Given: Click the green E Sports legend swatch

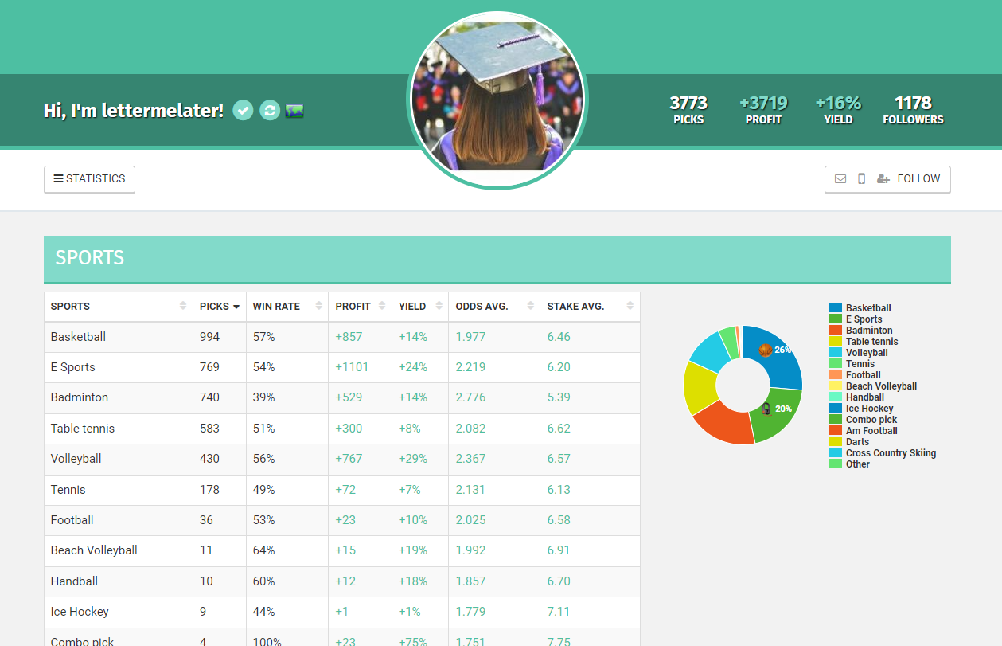Looking at the screenshot, I should coord(836,319).
